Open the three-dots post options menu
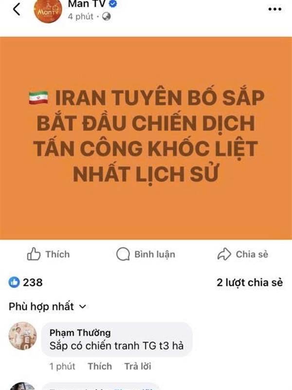 point(275,9)
